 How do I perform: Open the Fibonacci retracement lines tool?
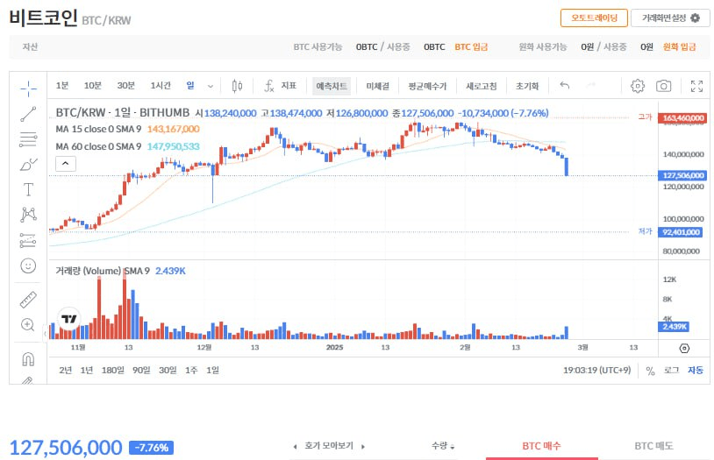[28, 139]
